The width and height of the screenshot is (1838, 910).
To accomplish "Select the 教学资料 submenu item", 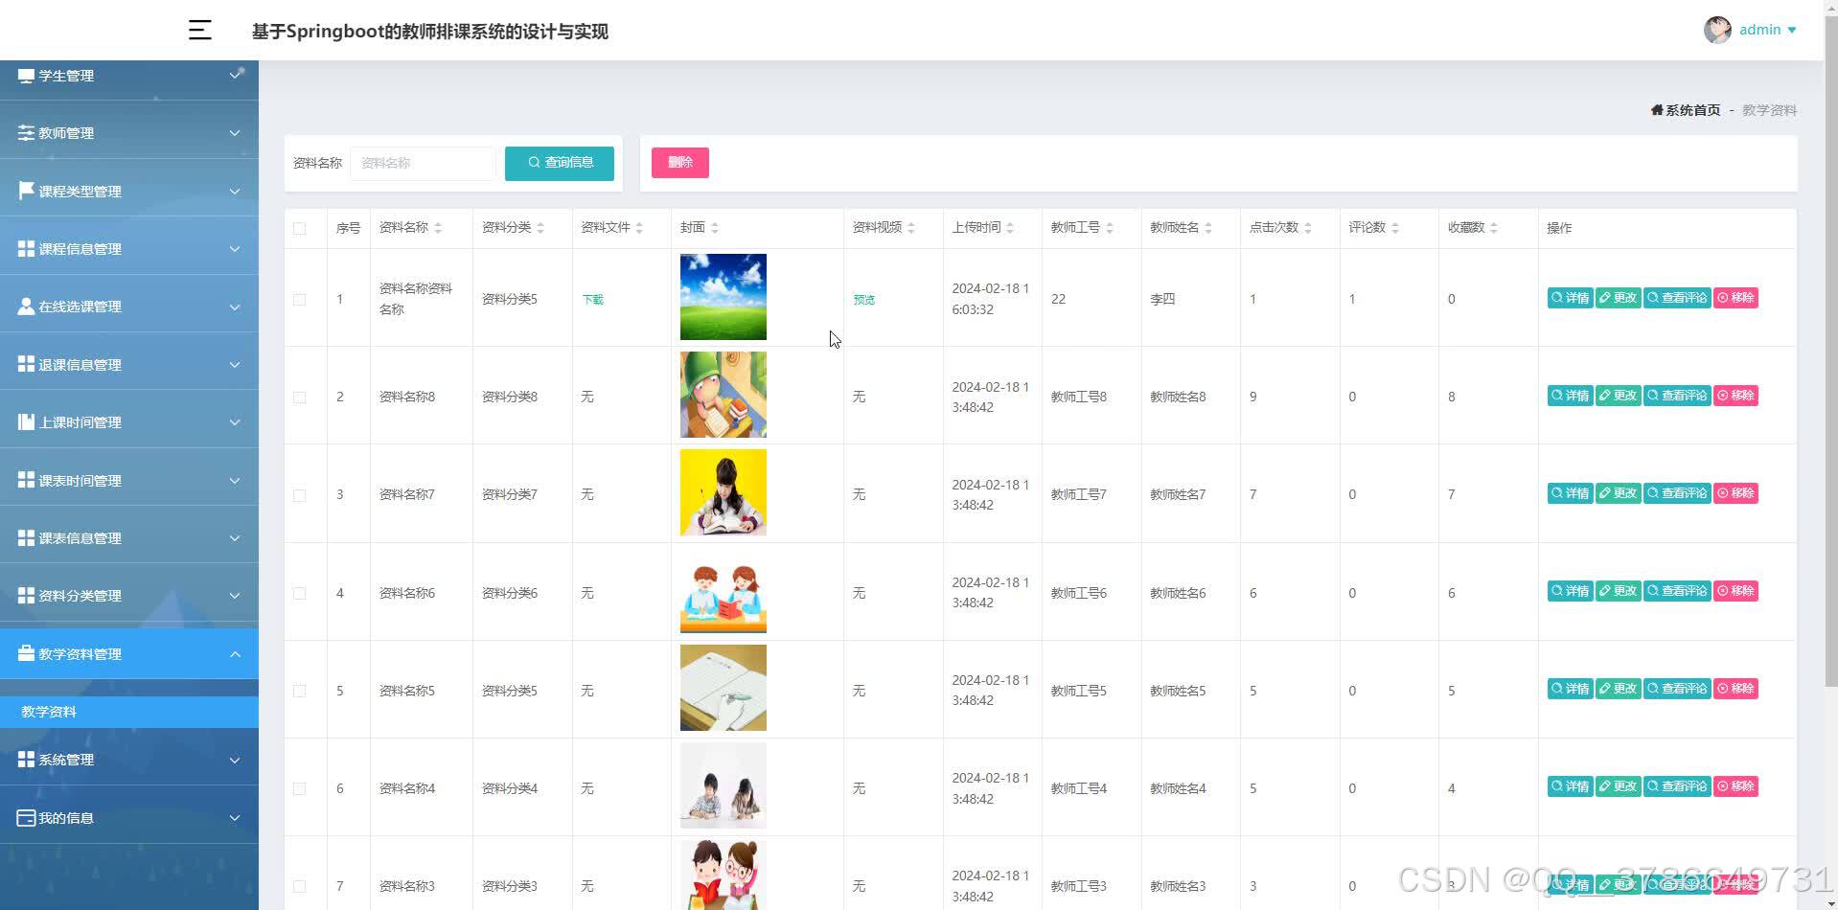I will tap(49, 711).
